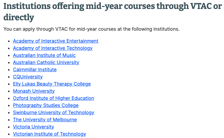Click the intro sentence about applying through VTAC

pos(92,29)
